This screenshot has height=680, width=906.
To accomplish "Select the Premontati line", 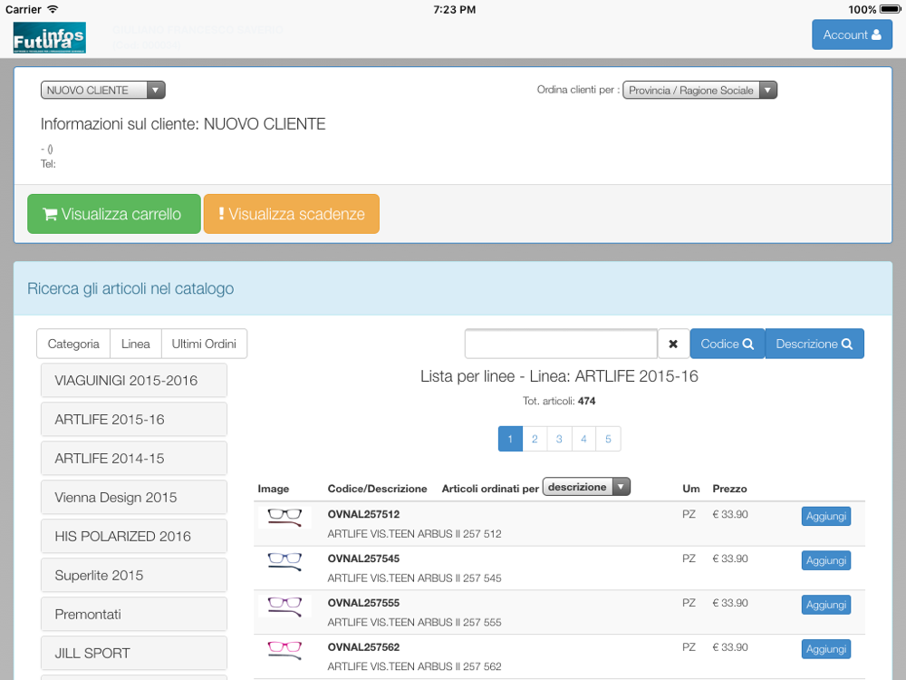I will click(x=133, y=614).
